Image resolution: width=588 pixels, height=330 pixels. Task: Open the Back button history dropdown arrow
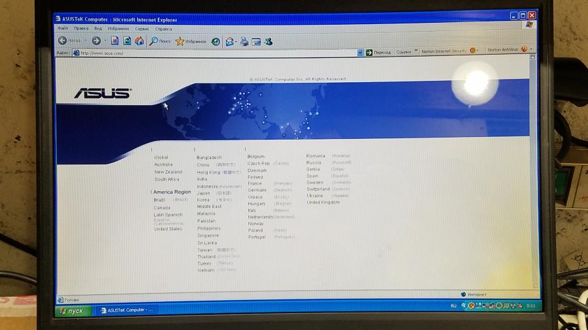[x=86, y=40]
